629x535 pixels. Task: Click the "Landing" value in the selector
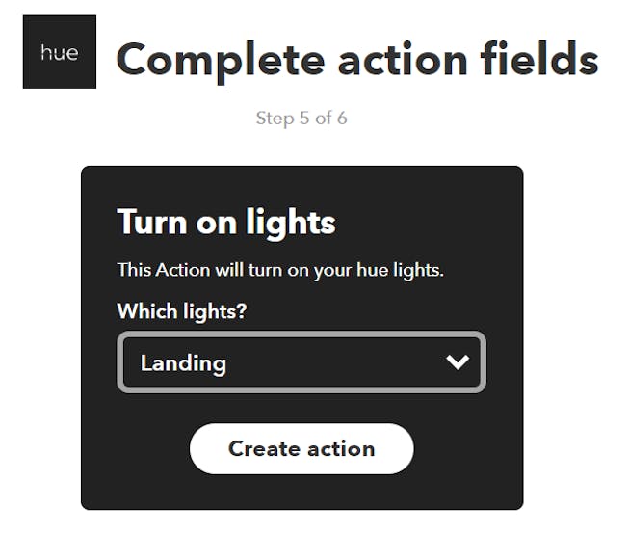click(x=183, y=363)
